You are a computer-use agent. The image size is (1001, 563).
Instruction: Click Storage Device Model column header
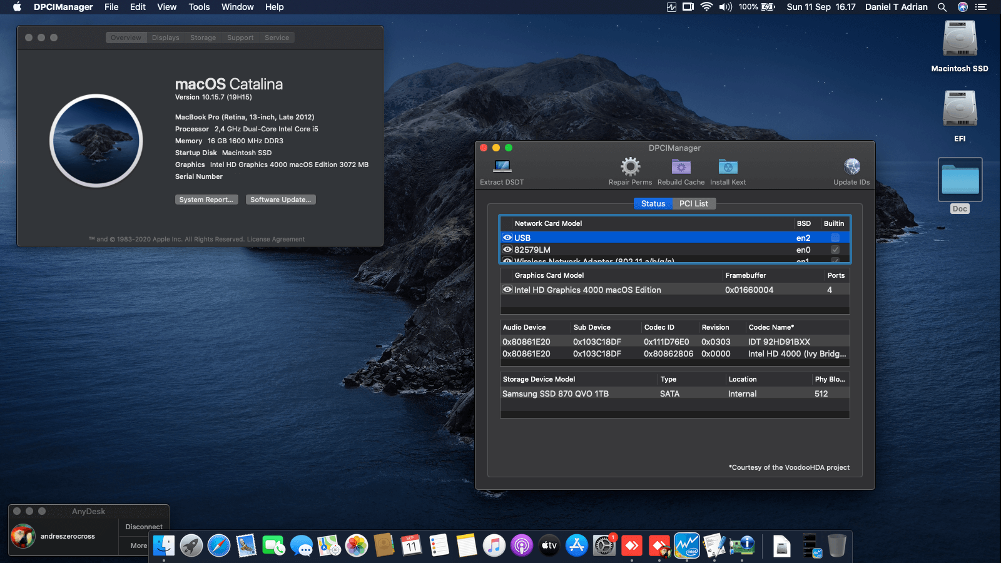[x=579, y=379]
